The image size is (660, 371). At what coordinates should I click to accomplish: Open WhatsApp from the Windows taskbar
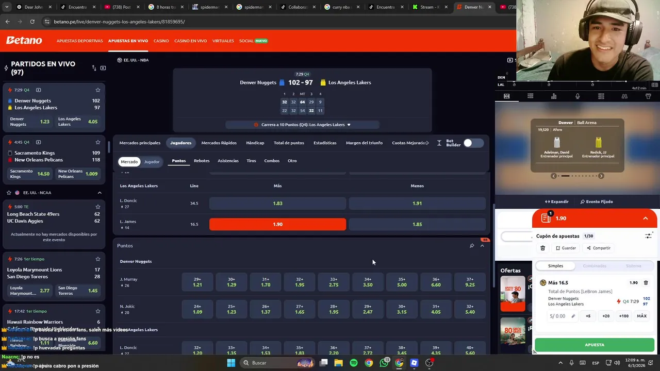tap(384, 363)
